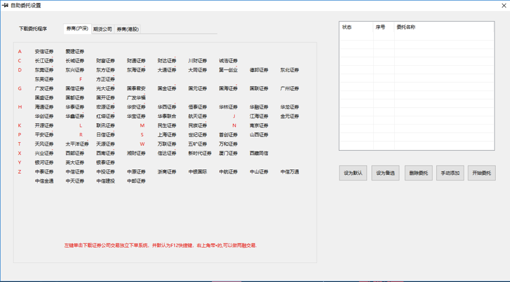Viewport: 510px width, 282px height.
Task: Download 安信证券 trading program
Action: (44, 51)
